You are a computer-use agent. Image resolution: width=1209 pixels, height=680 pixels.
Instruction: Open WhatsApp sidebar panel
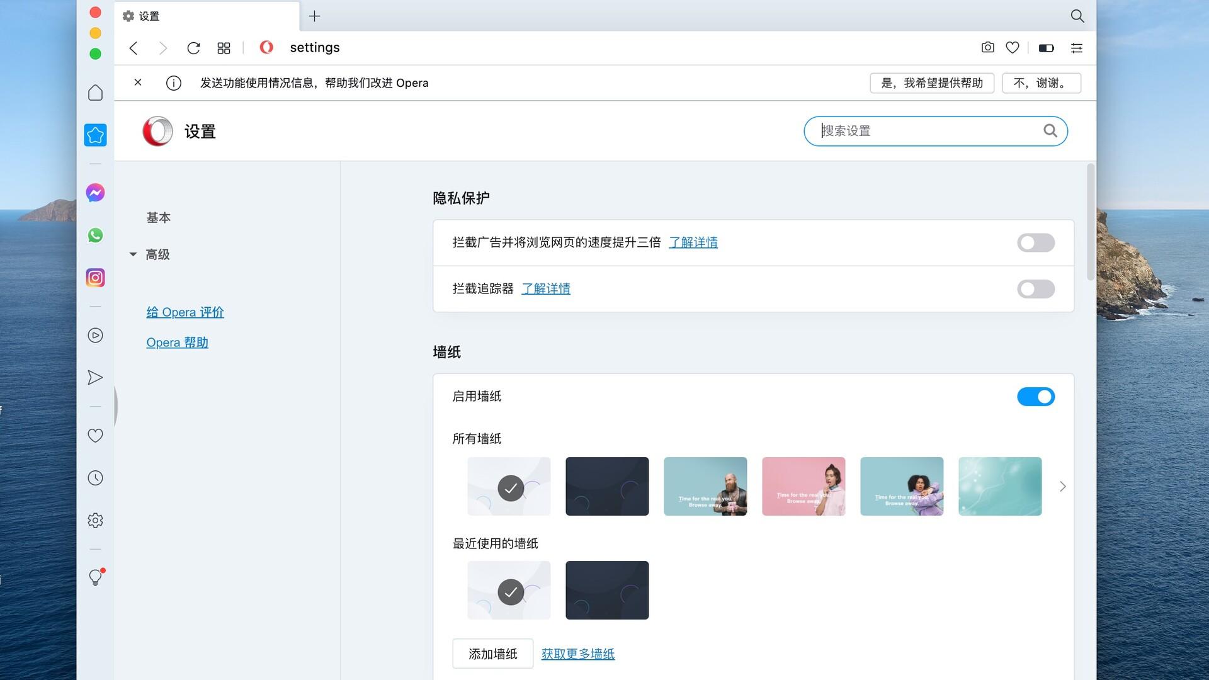point(95,235)
